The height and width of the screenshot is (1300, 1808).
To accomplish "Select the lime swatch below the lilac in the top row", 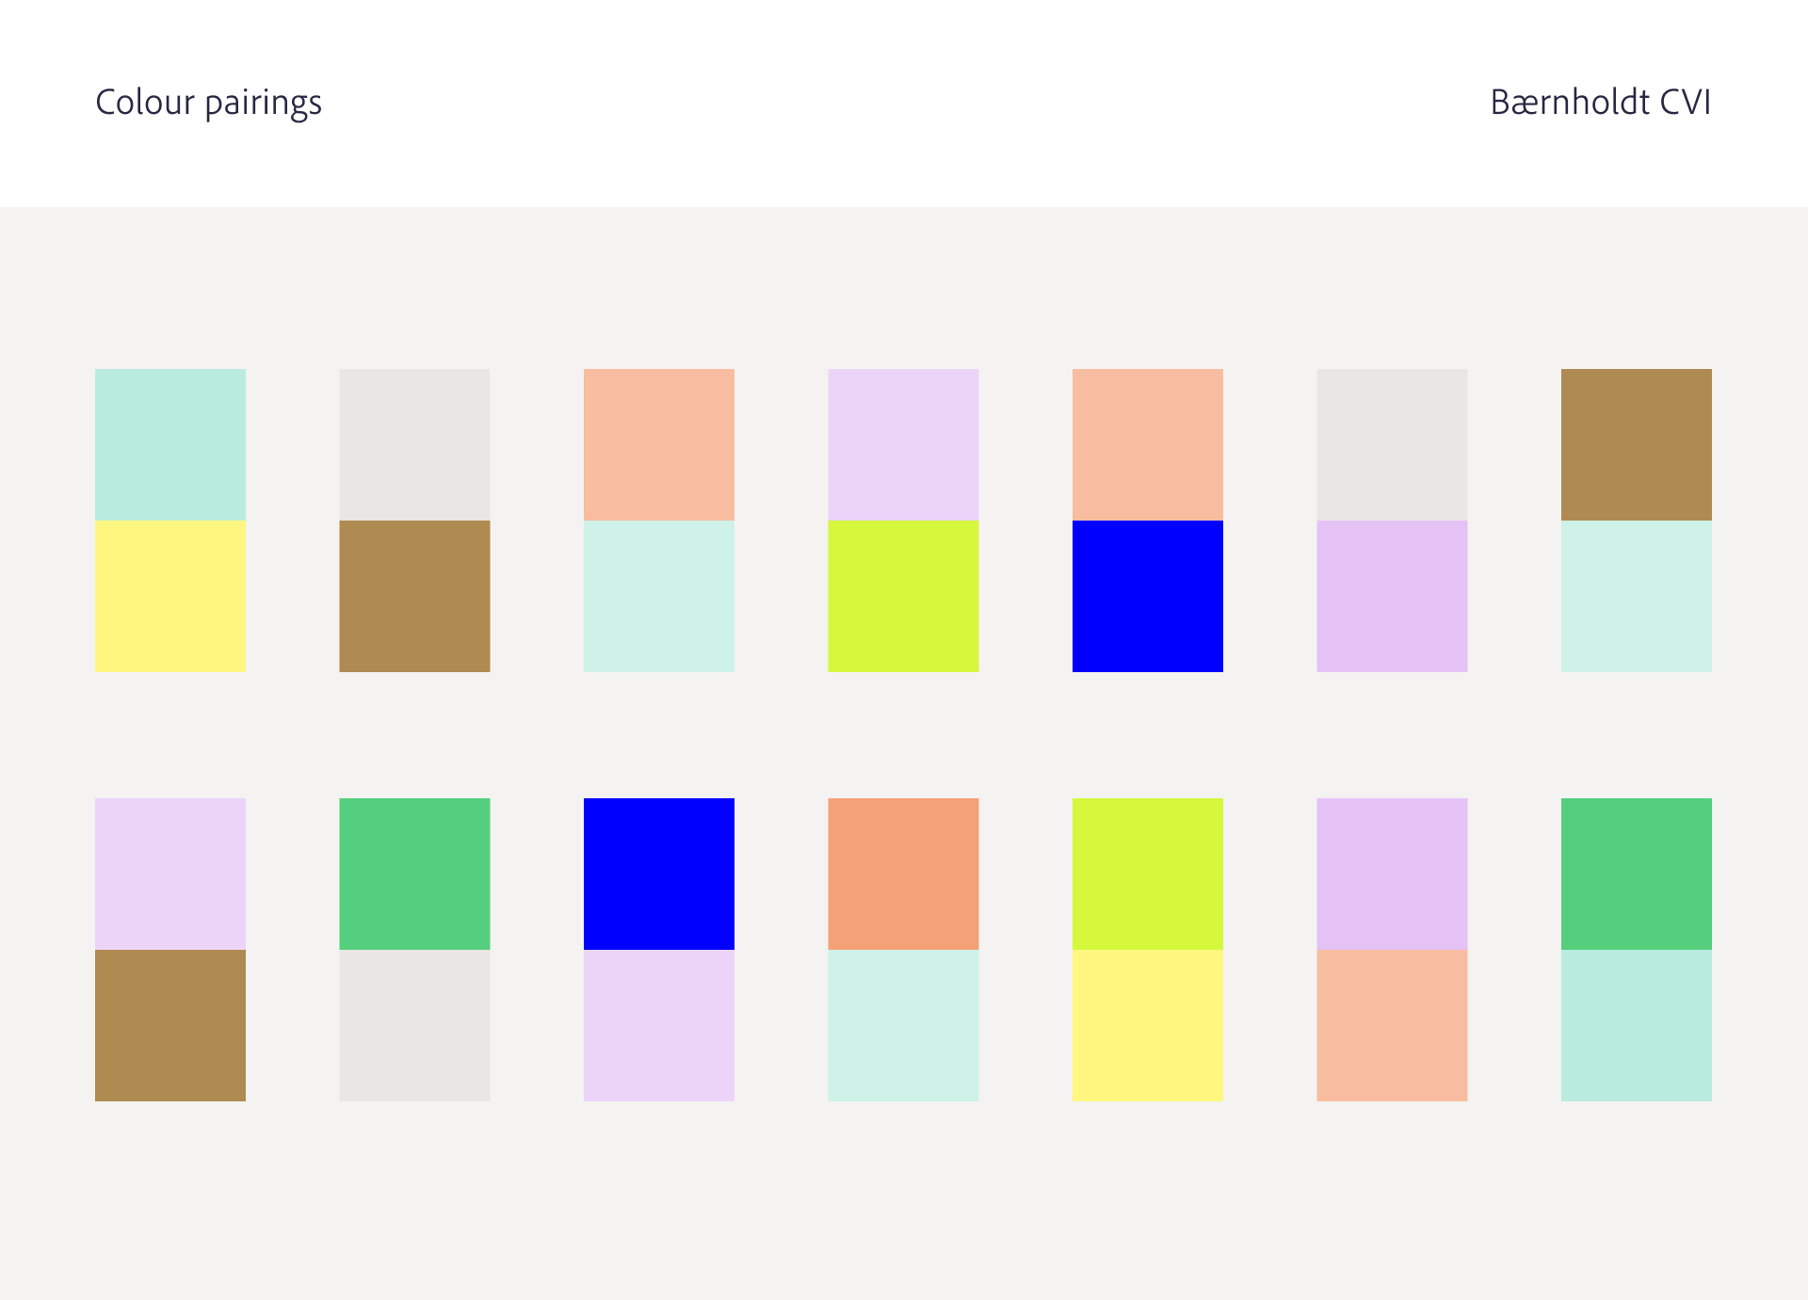I will (903, 596).
